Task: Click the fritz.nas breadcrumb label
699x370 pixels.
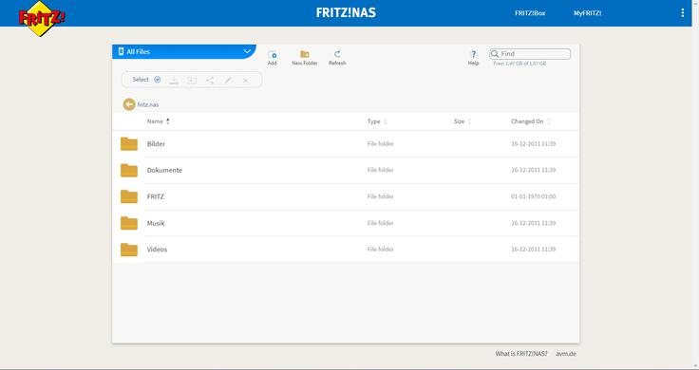Action: (148, 104)
